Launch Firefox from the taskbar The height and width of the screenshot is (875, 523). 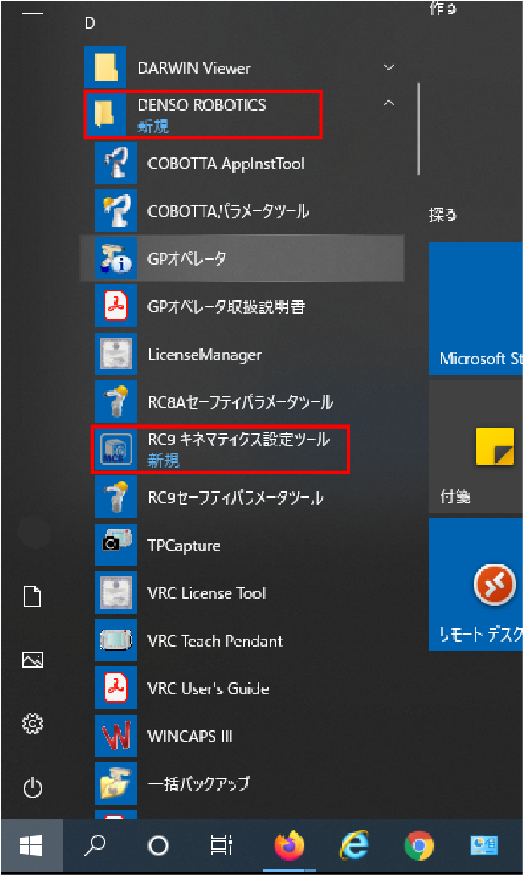click(x=289, y=845)
